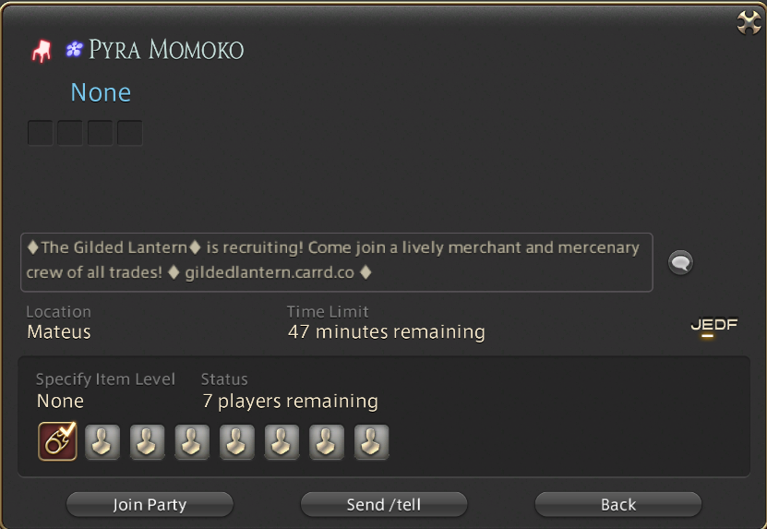Click the 7 players remaining status text

[290, 402]
